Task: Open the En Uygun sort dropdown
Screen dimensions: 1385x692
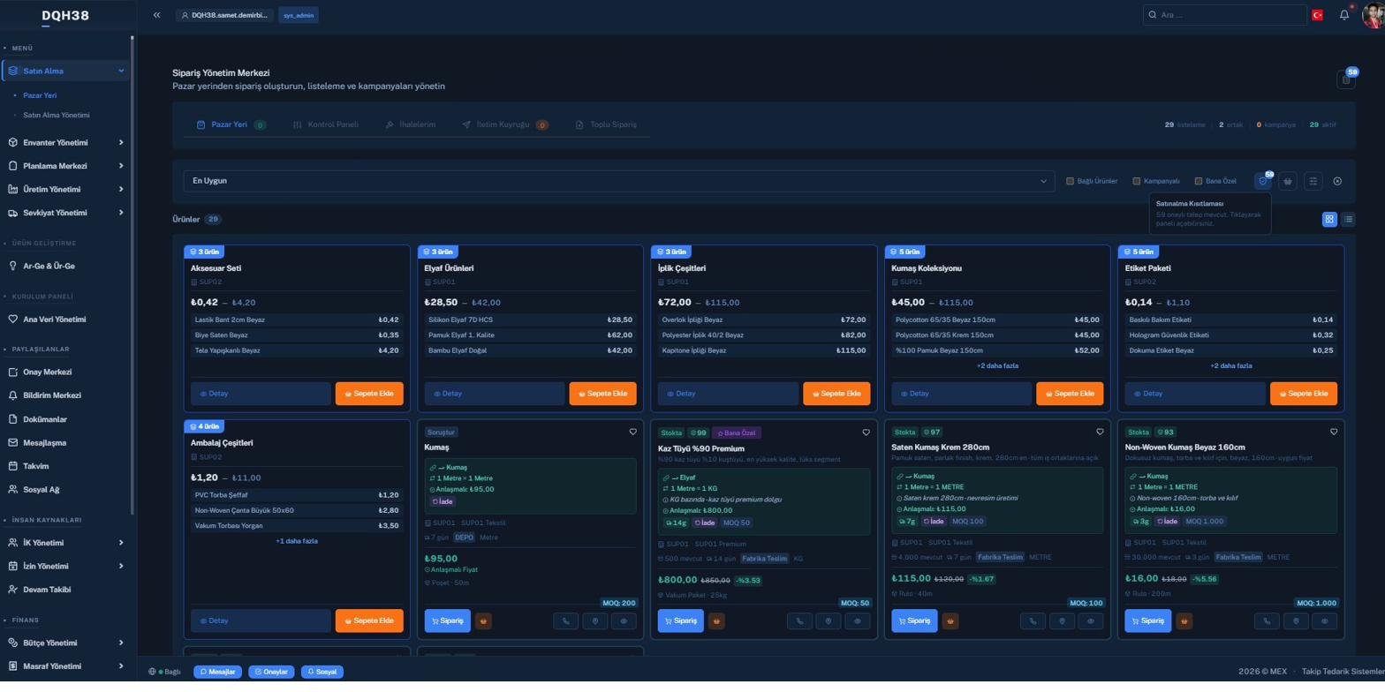Action: (619, 181)
